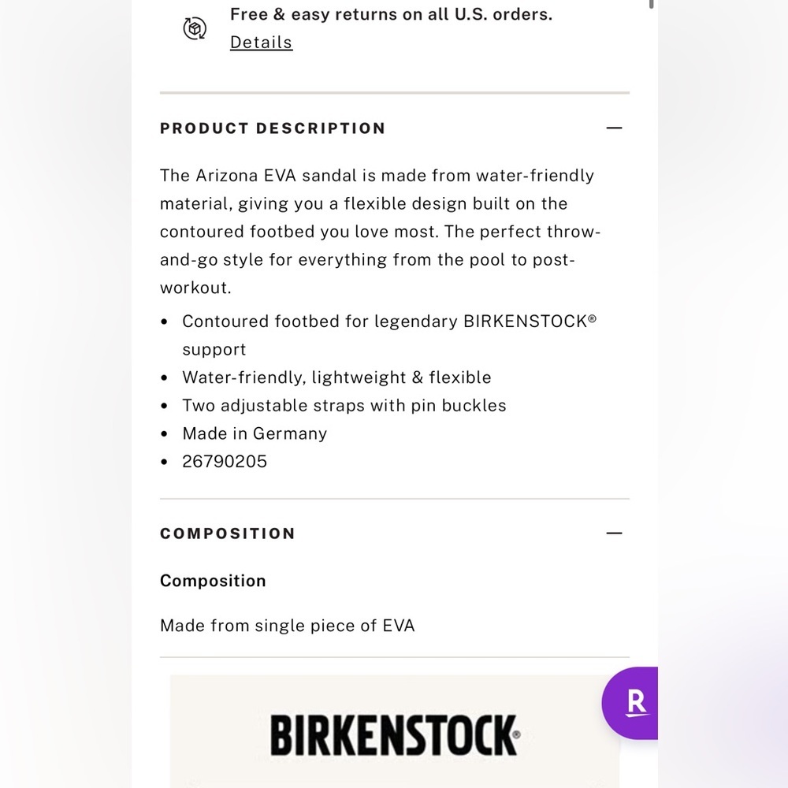
Task: Click Two adjustable straps bullet
Action: pos(344,406)
